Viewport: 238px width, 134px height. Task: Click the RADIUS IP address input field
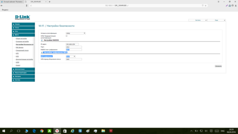point(72,44)
